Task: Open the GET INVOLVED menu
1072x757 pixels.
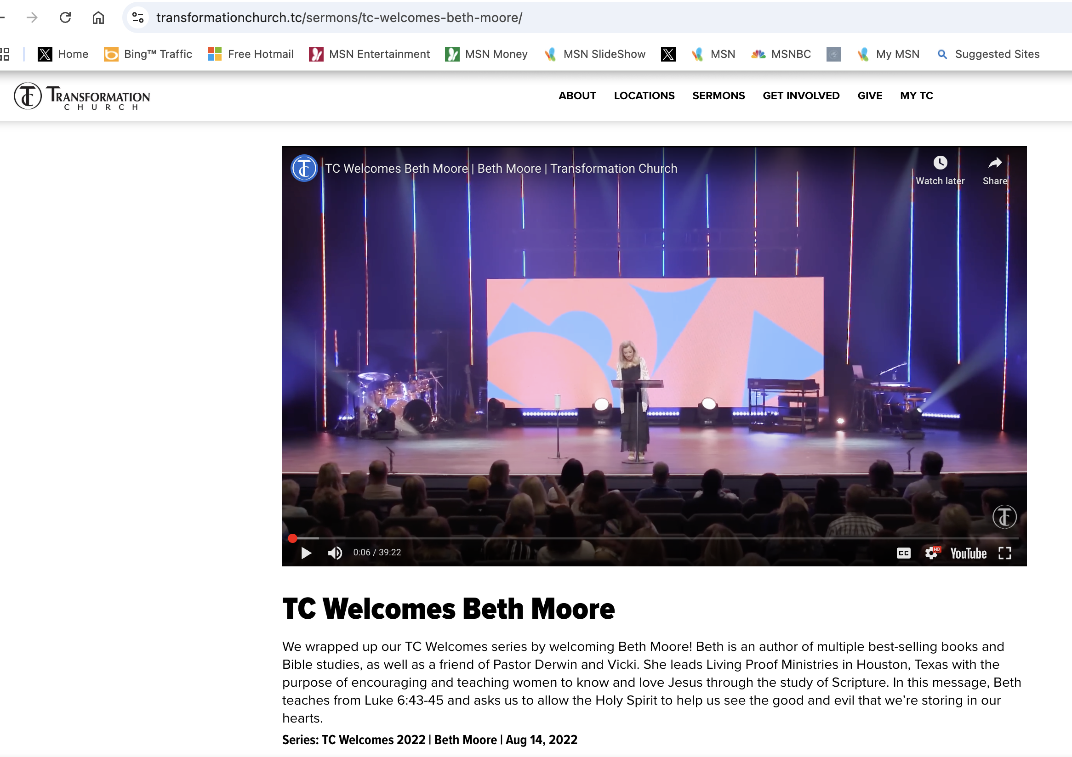Action: click(x=801, y=96)
